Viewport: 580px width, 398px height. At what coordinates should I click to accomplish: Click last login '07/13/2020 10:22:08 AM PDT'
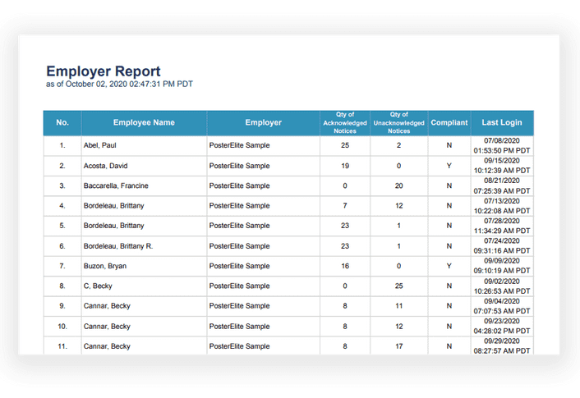pos(502,206)
